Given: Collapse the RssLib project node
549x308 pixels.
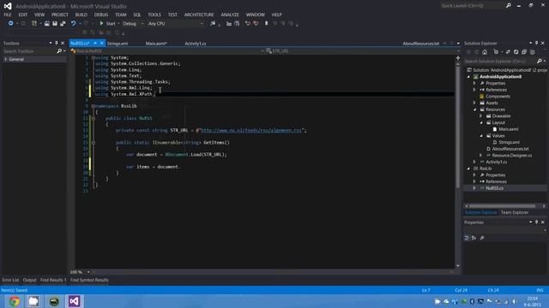Looking at the screenshot, I should point(469,169).
